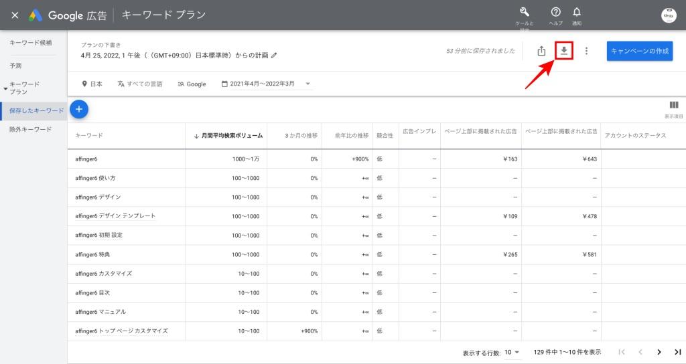Viewport: 686px width, 364px height.
Task: Select the affinger6 初期 設定 keyword
Action: click(99, 236)
